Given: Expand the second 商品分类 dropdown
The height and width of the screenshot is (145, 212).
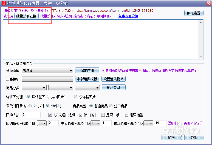Looking at the screenshot, I should [61, 88].
